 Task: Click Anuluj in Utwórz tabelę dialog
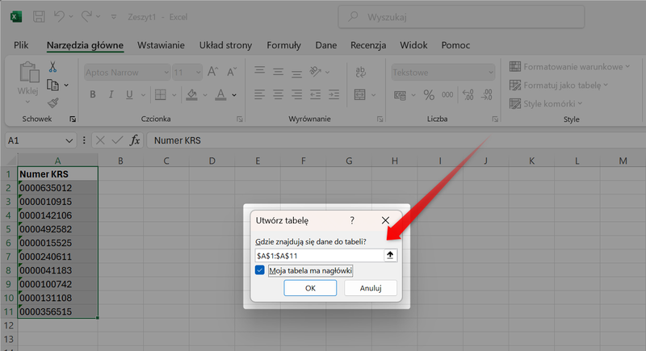pos(371,288)
